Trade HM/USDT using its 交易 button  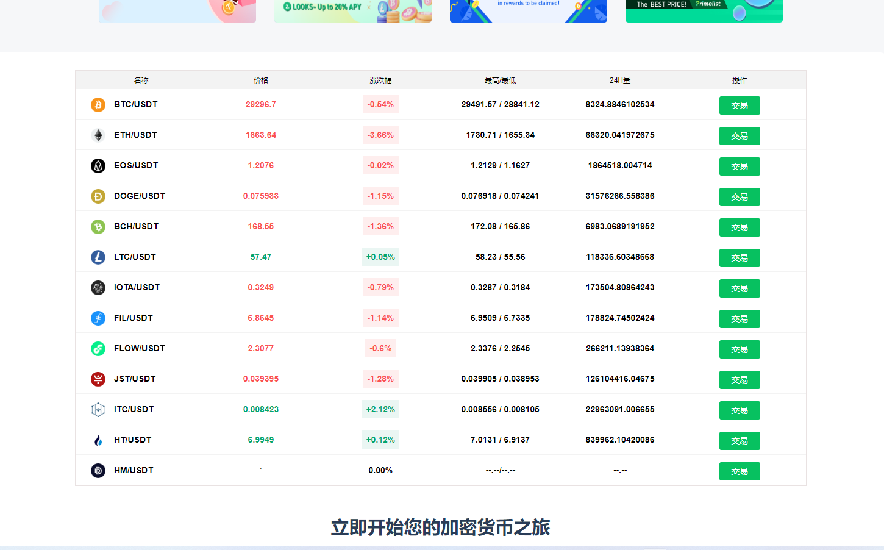pyautogui.click(x=739, y=471)
